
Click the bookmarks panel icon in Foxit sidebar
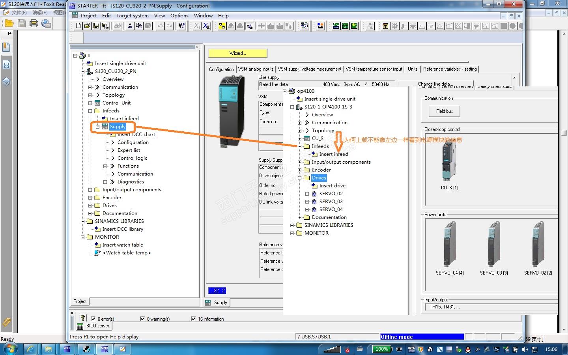point(6,47)
